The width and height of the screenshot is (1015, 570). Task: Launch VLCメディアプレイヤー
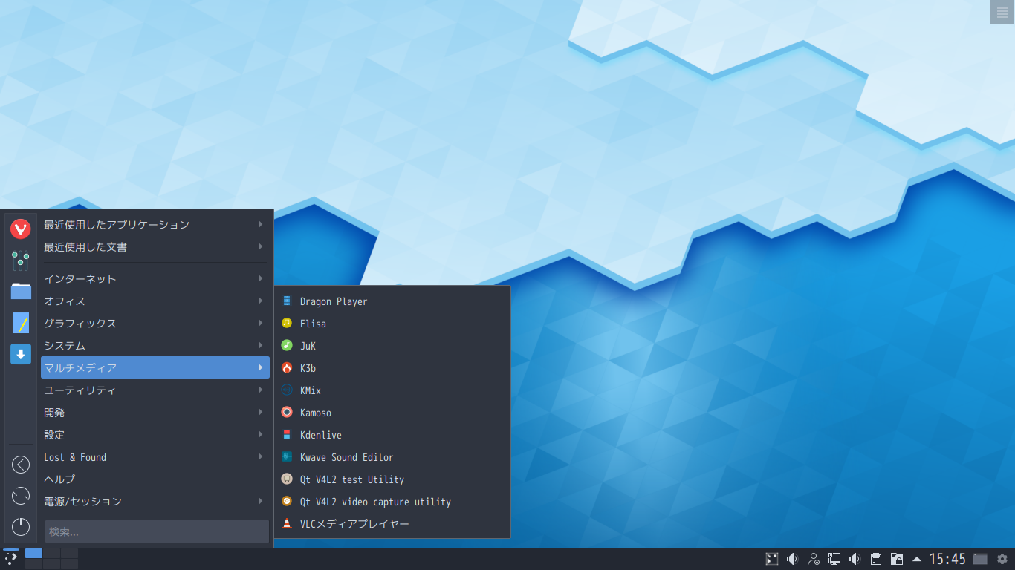pos(392,524)
